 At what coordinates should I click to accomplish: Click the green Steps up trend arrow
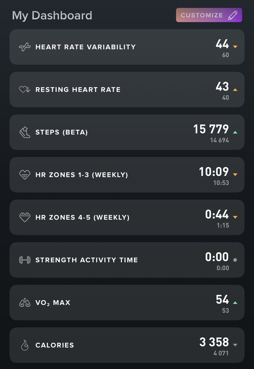pyautogui.click(x=235, y=132)
